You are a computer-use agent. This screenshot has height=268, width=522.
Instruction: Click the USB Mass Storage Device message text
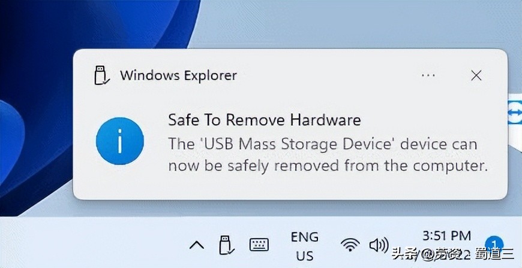point(328,155)
